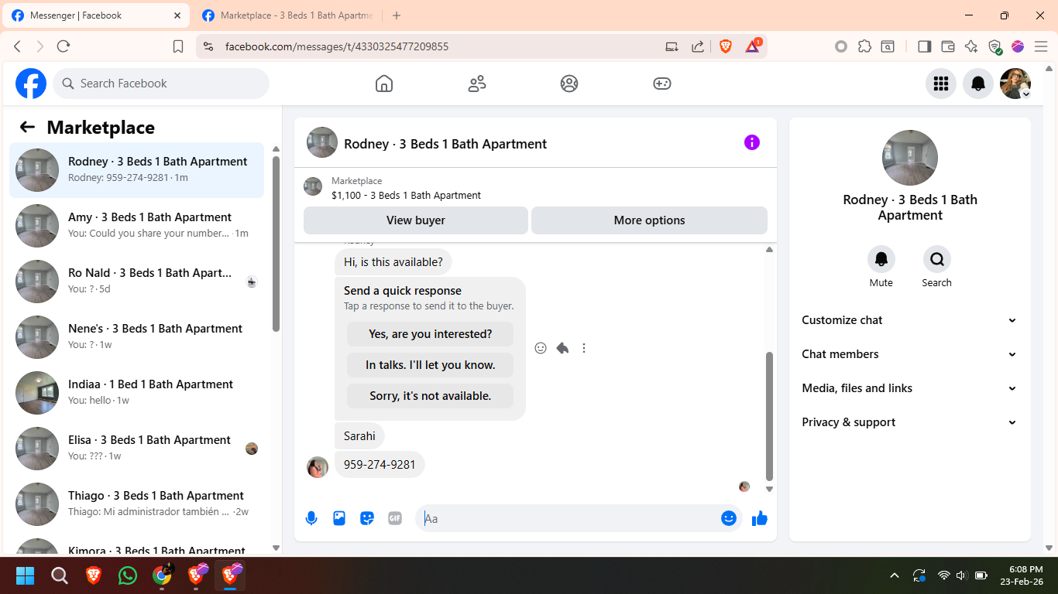The image size is (1058, 594).
Task: Open the Ro Nald conversation
Action: click(x=136, y=280)
